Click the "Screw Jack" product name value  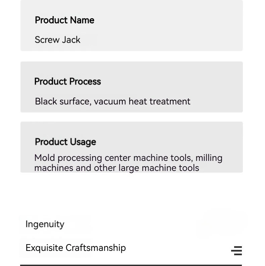(x=57, y=40)
